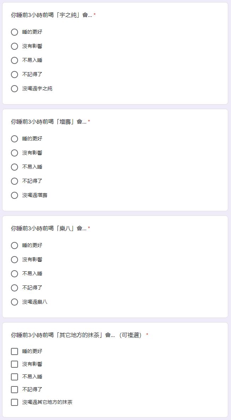This screenshot has height=420, width=231.
Task: Pick 不記得了 in the 增壽 question
Action: [14, 181]
